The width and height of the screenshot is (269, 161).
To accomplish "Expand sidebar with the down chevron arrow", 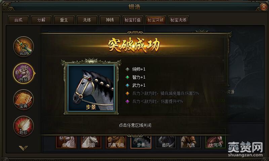I will (x=23, y=148).
